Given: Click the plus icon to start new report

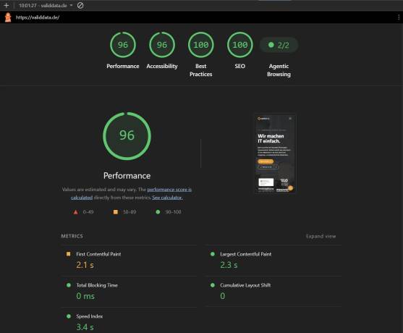Looking at the screenshot, I should click(x=7, y=5).
